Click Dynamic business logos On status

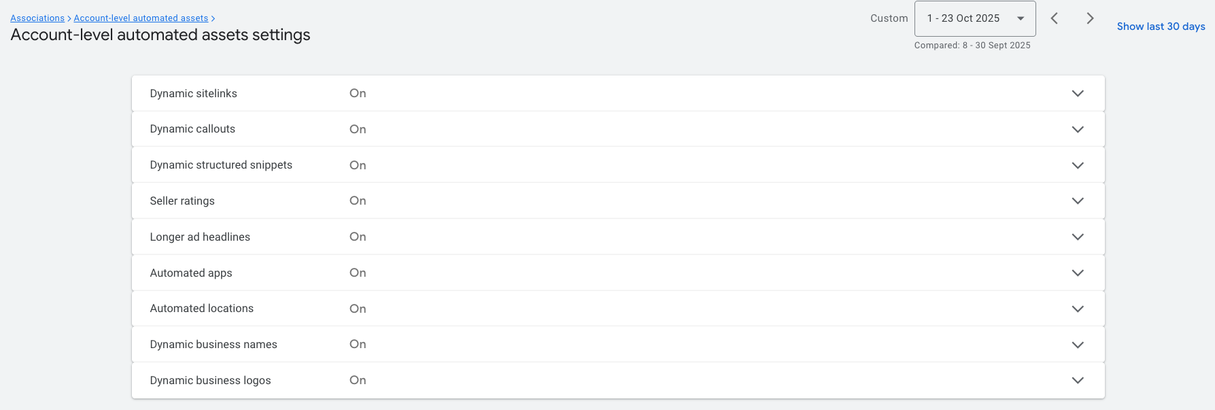point(358,380)
